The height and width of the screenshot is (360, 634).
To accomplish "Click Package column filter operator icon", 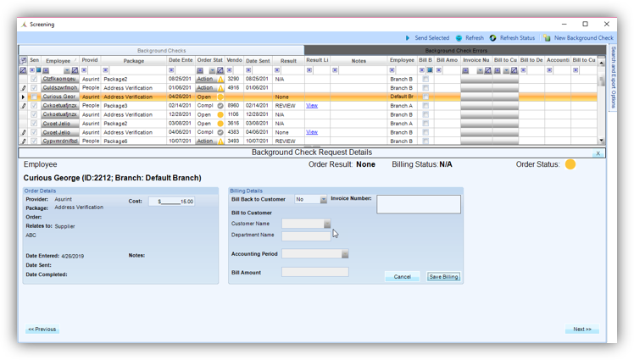I will (x=105, y=70).
